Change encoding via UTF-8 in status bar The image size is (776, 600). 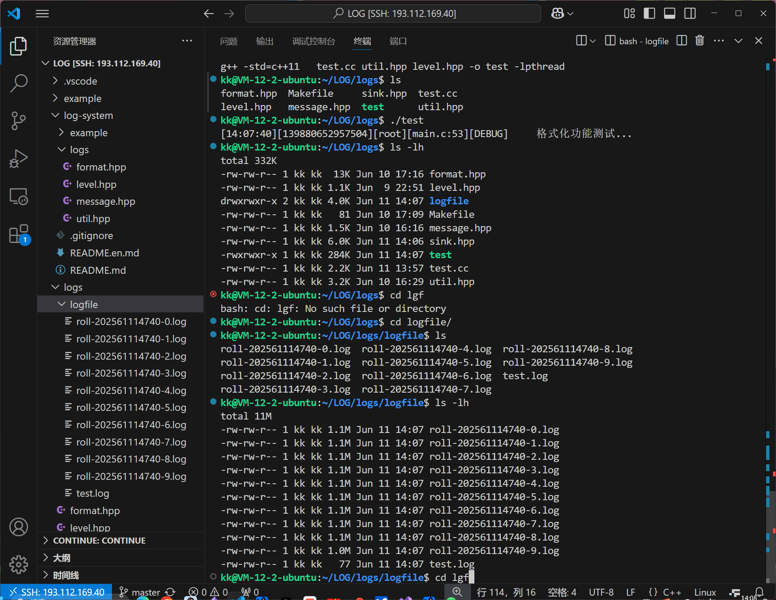601,592
